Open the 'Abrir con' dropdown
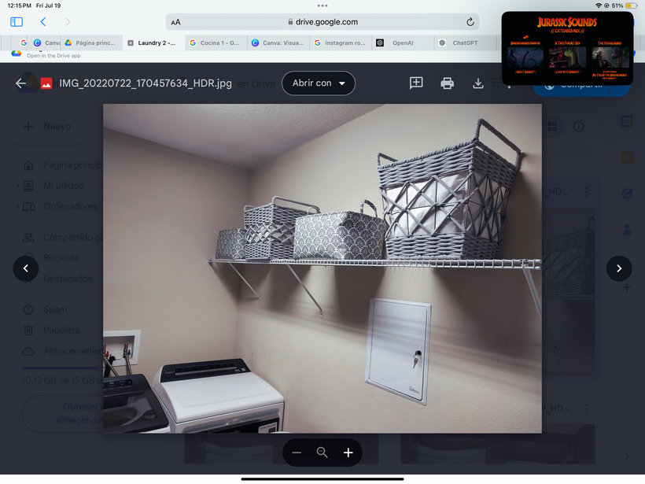645x484 pixels. coord(318,83)
